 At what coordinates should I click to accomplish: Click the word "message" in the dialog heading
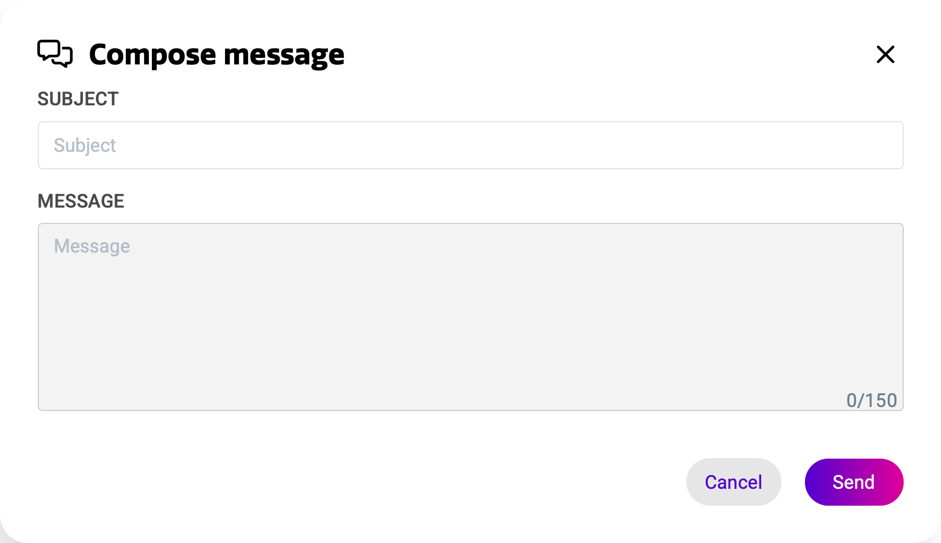click(x=284, y=56)
